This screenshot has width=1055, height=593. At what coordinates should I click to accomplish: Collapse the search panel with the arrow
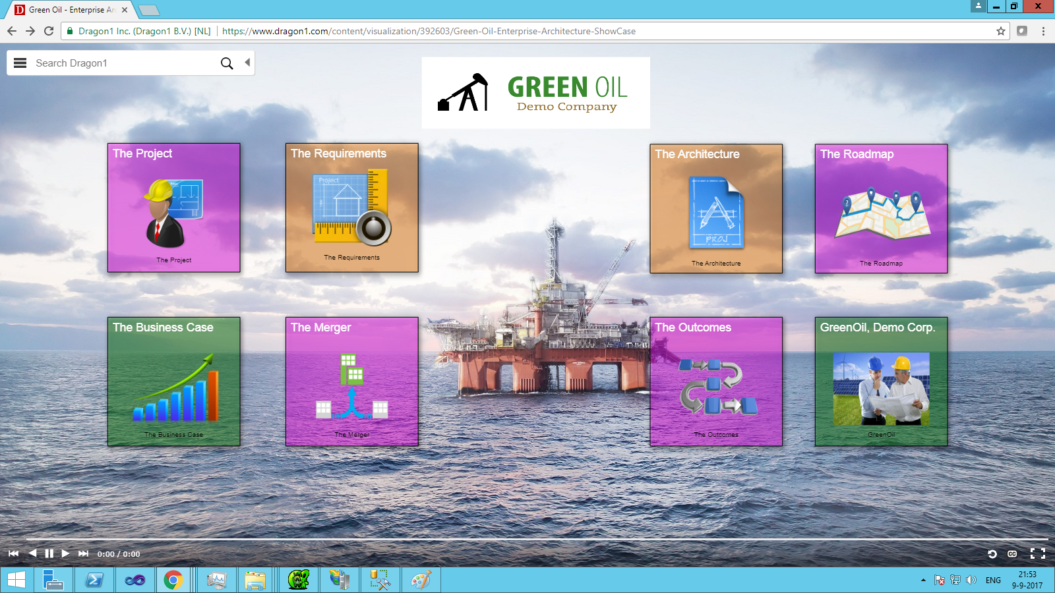pyautogui.click(x=247, y=63)
